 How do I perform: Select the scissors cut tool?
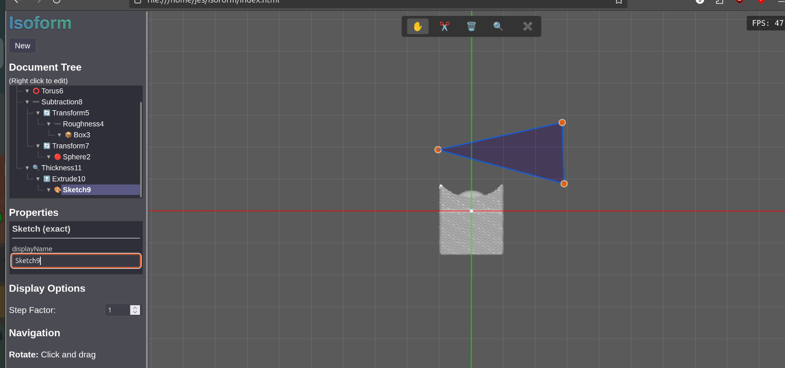coord(444,27)
